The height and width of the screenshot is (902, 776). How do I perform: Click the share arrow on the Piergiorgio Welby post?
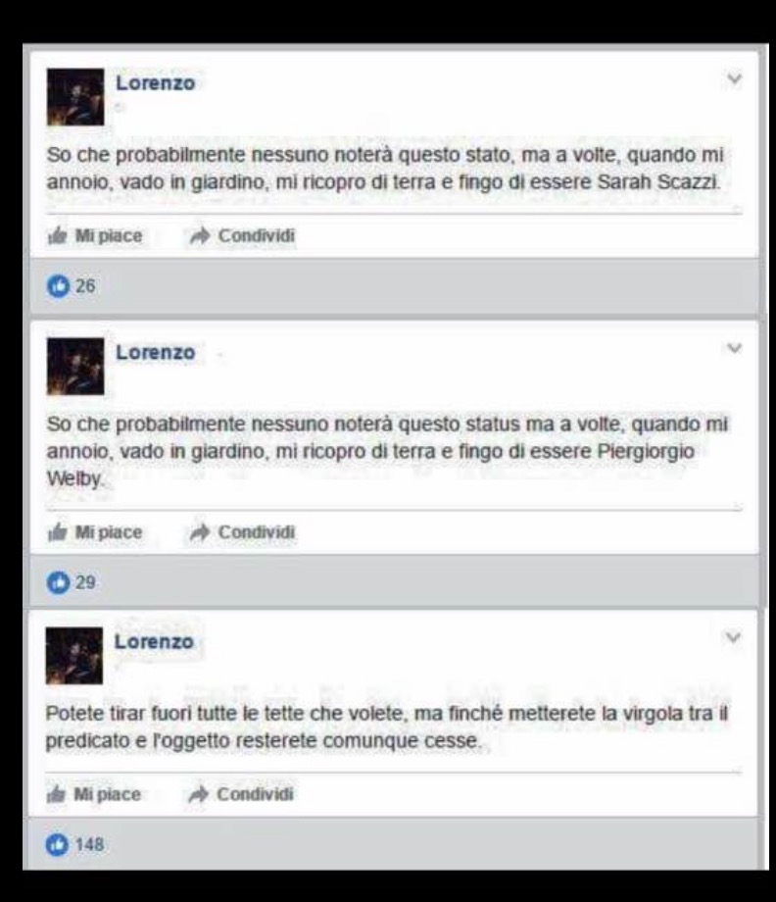point(200,532)
